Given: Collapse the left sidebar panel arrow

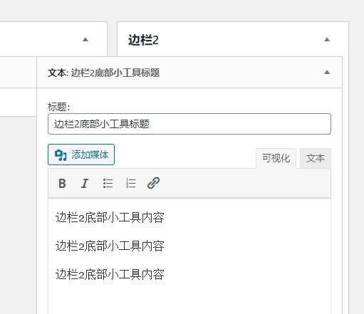Looking at the screenshot, I should pyautogui.click(x=85, y=39).
